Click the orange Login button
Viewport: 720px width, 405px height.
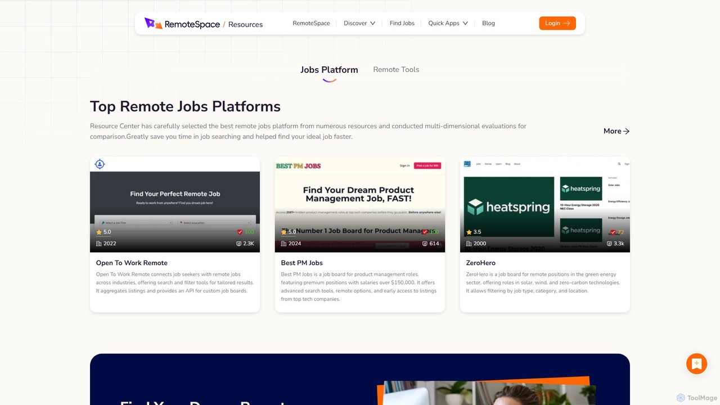tap(557, 23)
